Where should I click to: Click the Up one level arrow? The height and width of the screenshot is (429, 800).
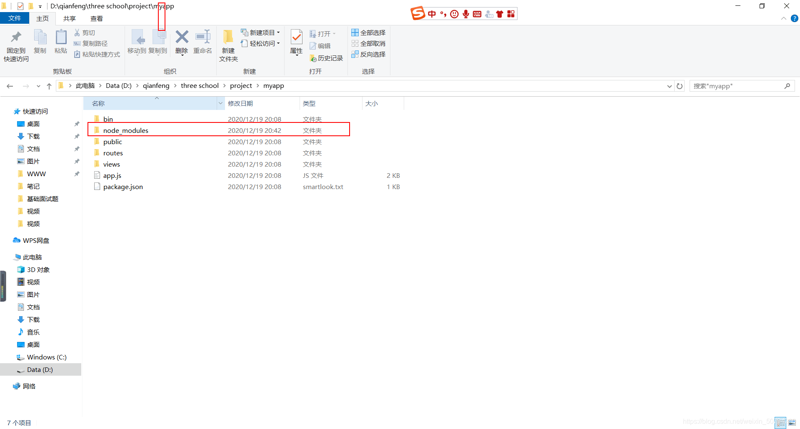pyautogui.click(x=49, y=86)
